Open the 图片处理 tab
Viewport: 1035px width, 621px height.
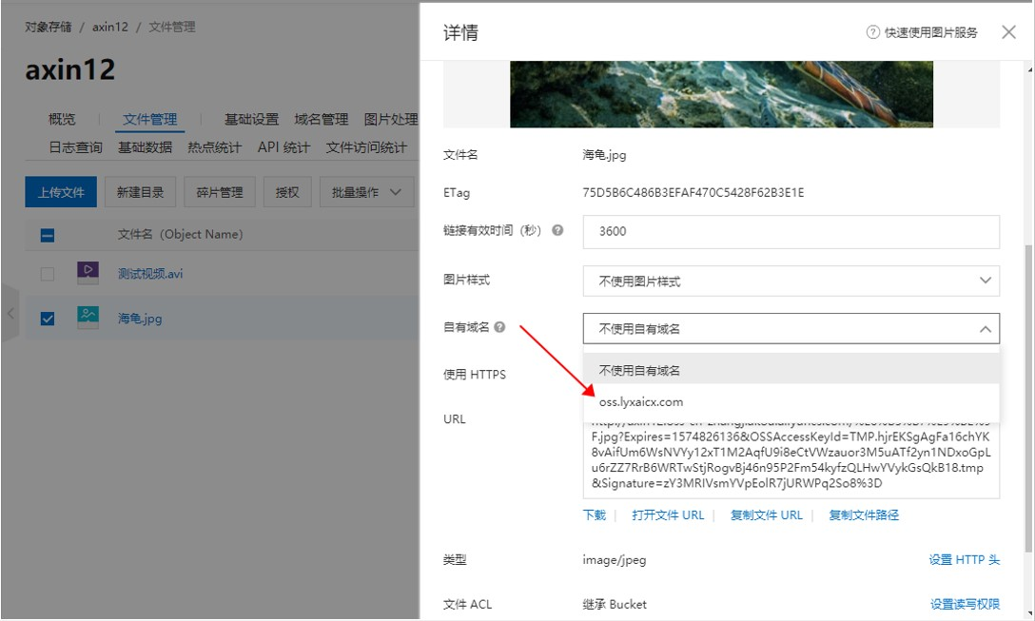391,119
